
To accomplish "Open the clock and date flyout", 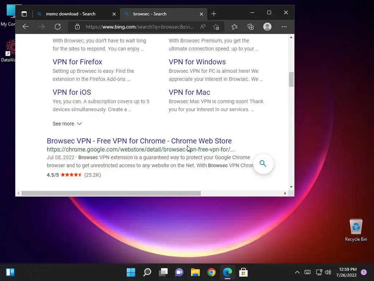I will 346,272.
